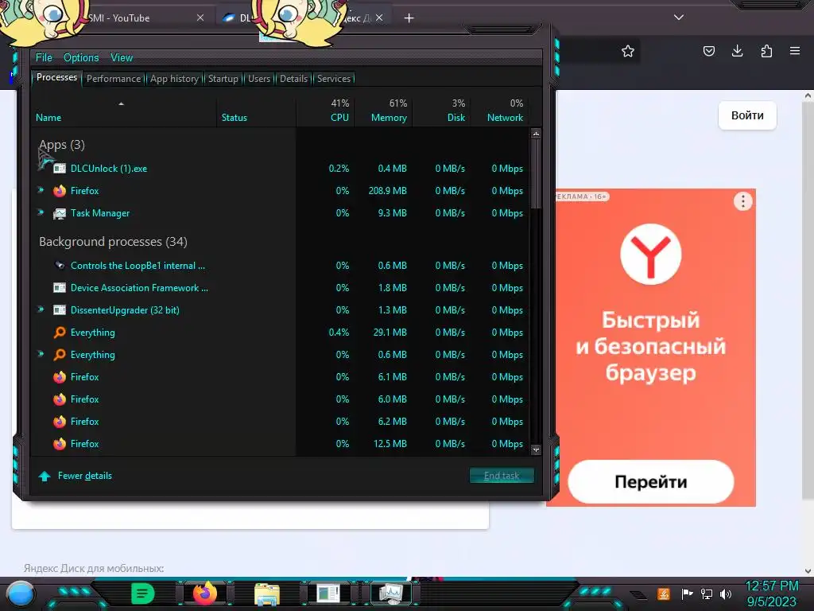Click the Task Manager app row icon
814x611 pixels.
60,213
